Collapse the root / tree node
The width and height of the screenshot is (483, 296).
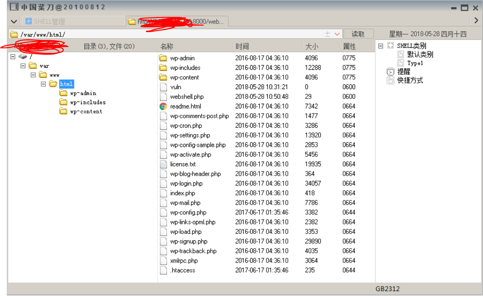(12, 57)
